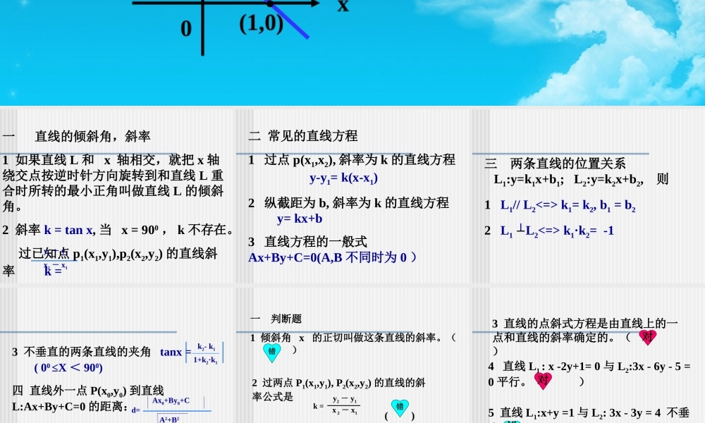
Task: Select the line 2 纵截距为 b, 斜率为 k 的直线方程
Action: pyautogui.click(x=349, y=203)
